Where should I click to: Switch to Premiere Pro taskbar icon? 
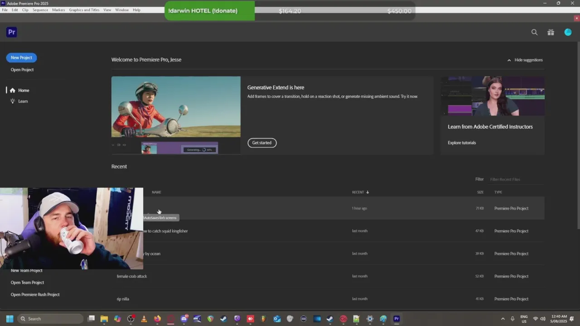point(396,319)
